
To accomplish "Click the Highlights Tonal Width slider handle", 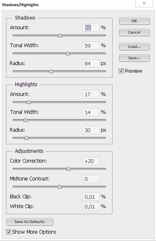I will point(26,120).
